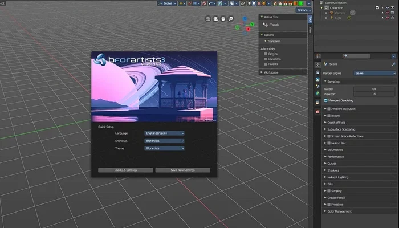Open the Output properties printer icon
399x228 pixels.
(x=317, y=72)
